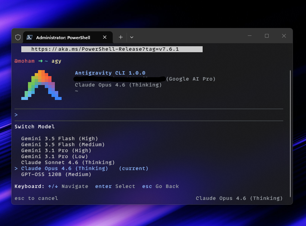The height and width of the screenshot is (226, 306).
Task: Click the Switch Model heading
Action: [x=35, y=127]
